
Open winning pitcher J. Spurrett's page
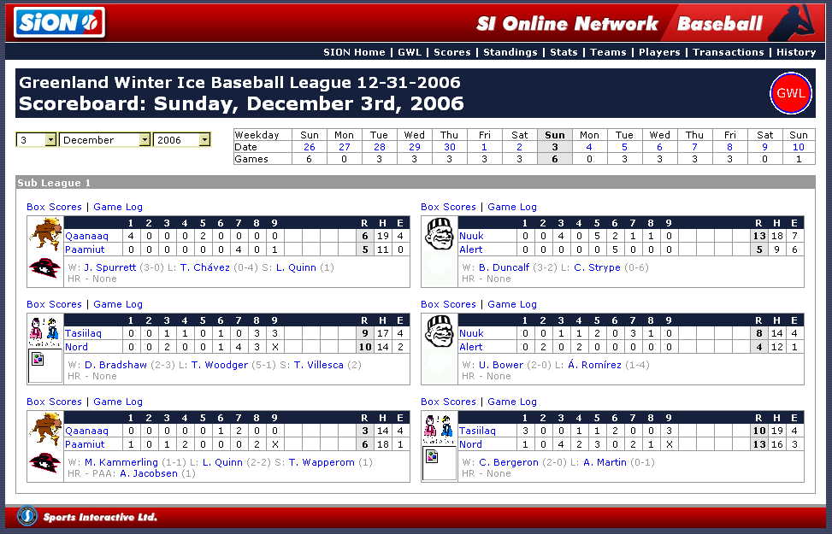[x=109, y=267]
